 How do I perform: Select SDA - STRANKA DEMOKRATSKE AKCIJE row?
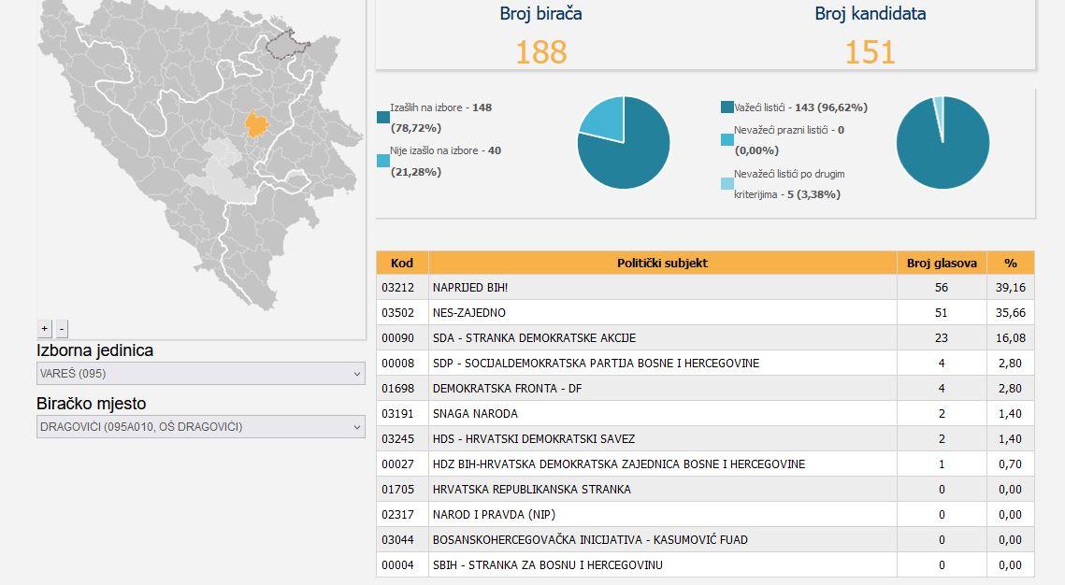pos(705,338)
